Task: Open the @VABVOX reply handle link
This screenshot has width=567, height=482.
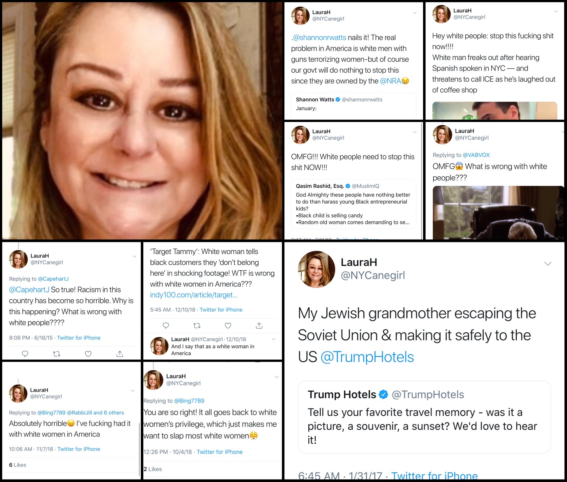Action: 476,155
